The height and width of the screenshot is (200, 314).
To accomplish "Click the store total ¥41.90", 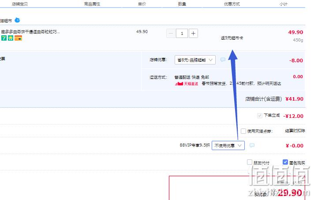I will click(x=294, y=99).
